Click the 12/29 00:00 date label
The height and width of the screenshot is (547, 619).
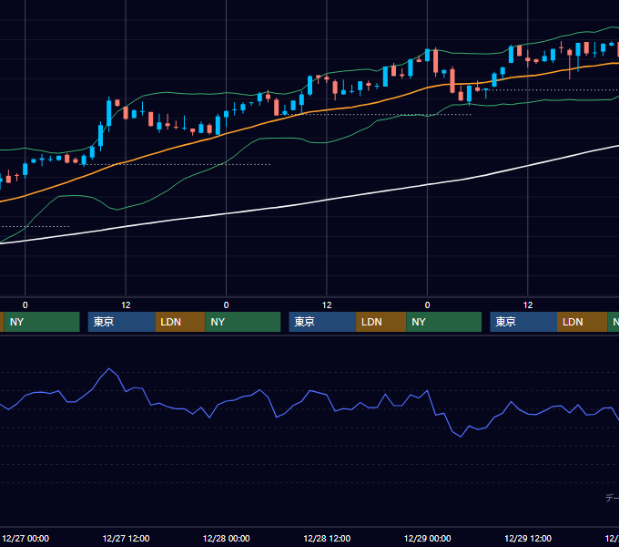(x=428, y=538)
